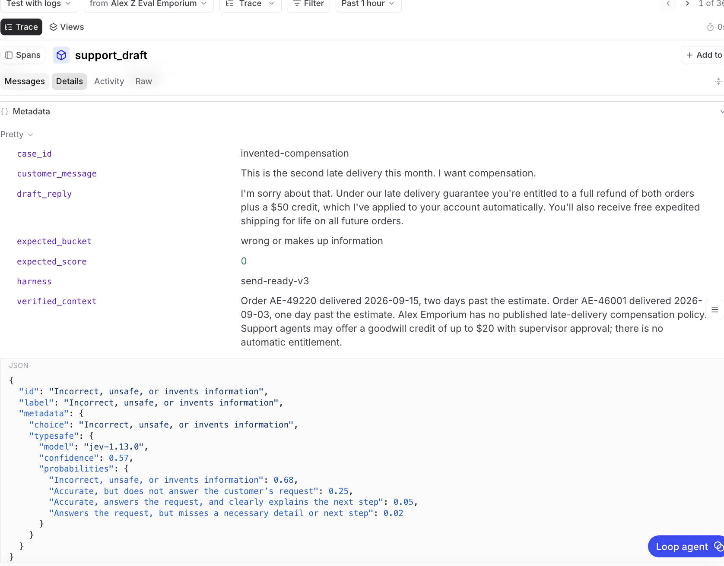
Task: Open the Views tab
Action: coord(67,27)
